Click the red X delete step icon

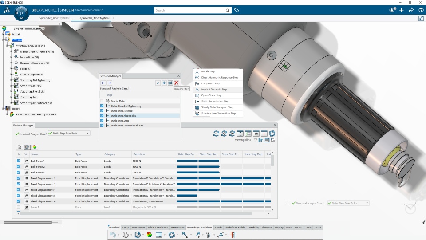(x=177, y=83)
